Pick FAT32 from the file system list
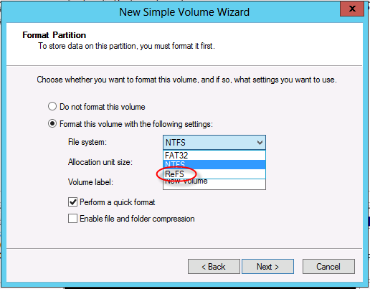Viewport: 370px width, 289px height. (x=214, y=155)
